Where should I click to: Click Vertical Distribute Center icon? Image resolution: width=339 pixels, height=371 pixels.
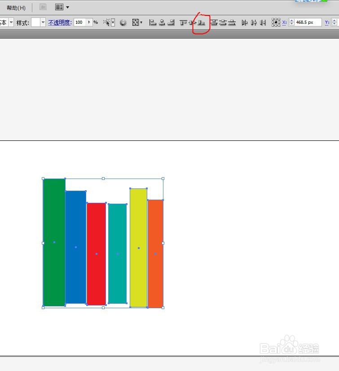[223, 23]
